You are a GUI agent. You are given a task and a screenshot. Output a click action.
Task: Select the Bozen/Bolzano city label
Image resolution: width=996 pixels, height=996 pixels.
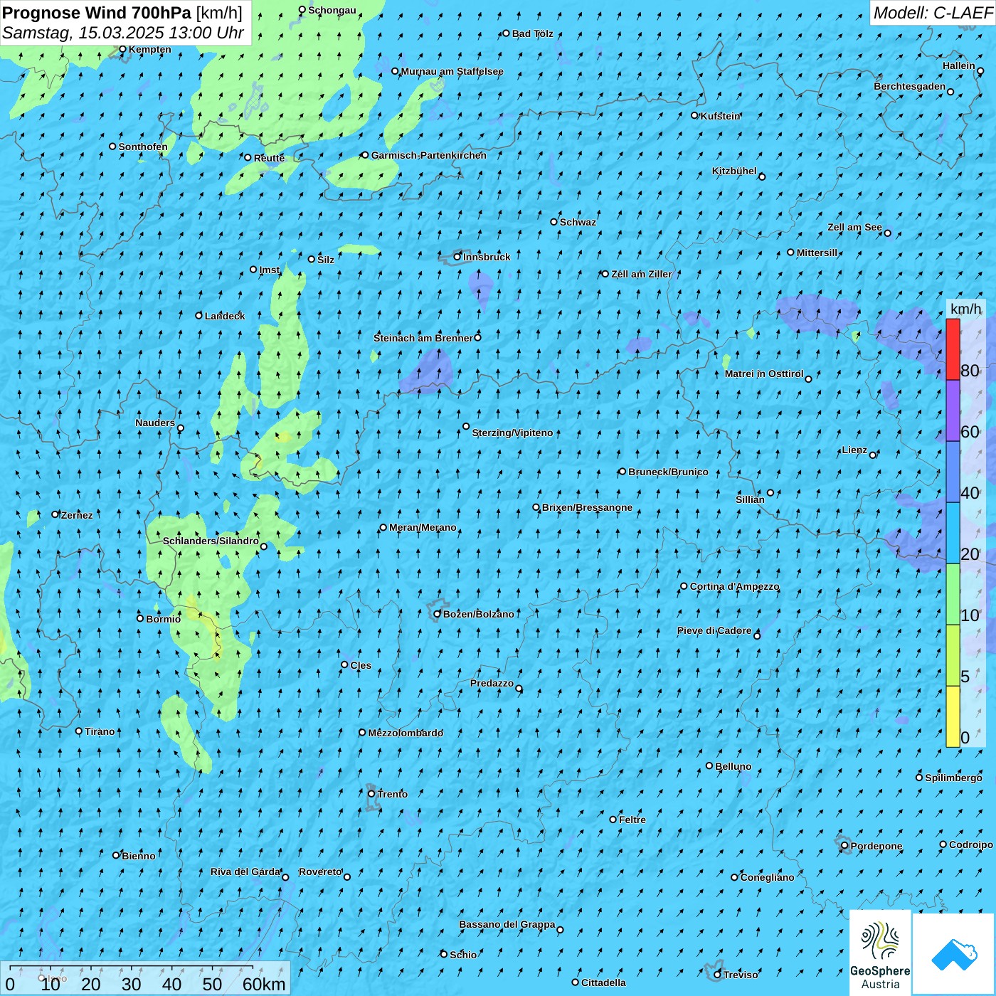tap(478, 614)
